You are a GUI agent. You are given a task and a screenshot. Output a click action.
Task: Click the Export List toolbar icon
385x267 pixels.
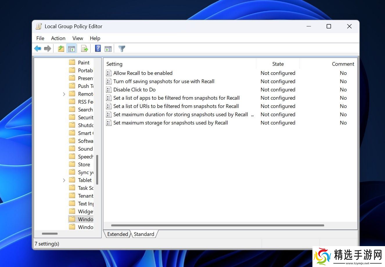point(84,48)
